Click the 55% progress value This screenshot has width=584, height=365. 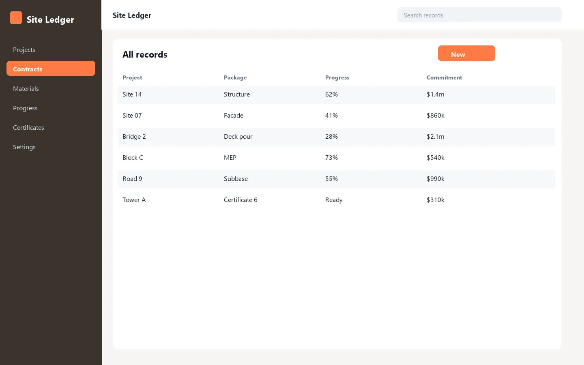331,178
